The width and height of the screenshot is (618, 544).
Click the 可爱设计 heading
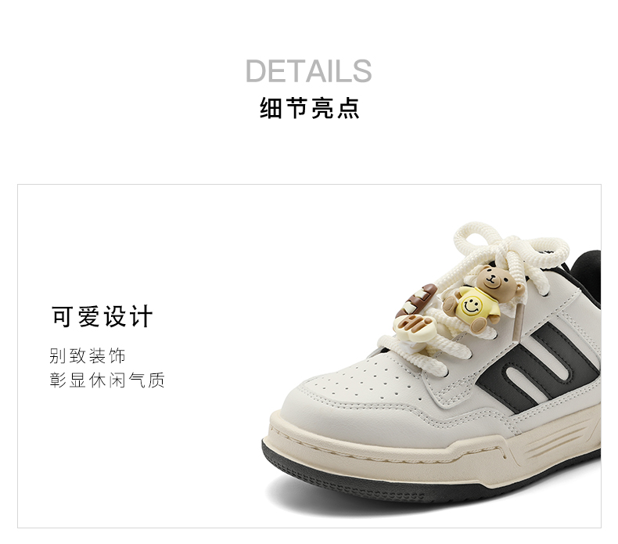pos(102,316)
